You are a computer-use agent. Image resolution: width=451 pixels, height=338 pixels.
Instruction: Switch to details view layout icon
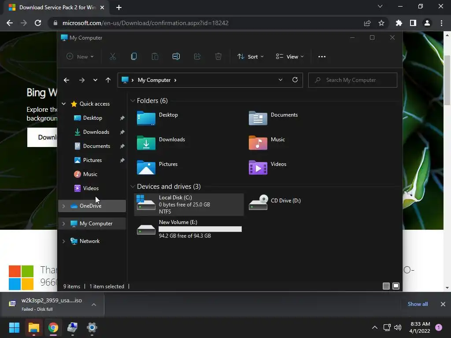tap(386, 286)
